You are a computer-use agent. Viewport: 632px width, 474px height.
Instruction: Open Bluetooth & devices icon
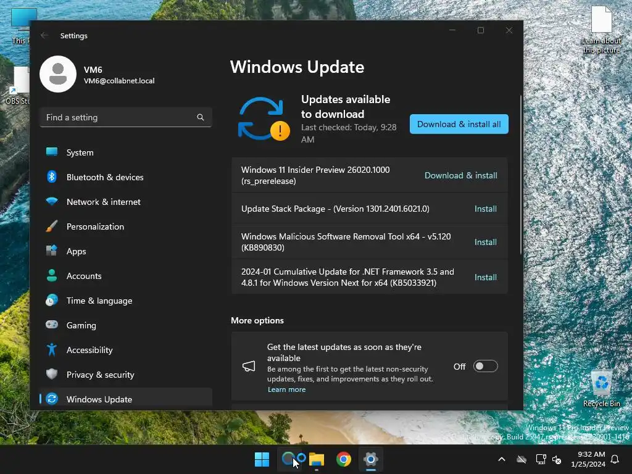pos(52,177)
